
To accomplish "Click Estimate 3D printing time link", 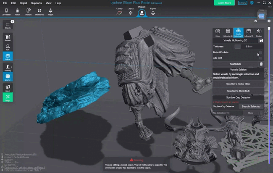I will click(x=24, y=168).
